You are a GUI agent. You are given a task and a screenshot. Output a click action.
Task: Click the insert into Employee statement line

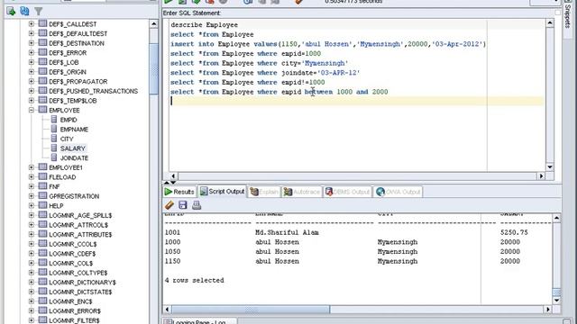[328, 44]
